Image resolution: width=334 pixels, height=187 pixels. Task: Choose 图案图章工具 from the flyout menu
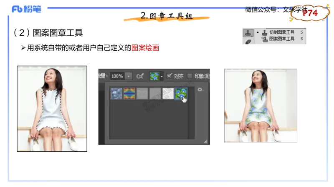click(x=281, y=39)
